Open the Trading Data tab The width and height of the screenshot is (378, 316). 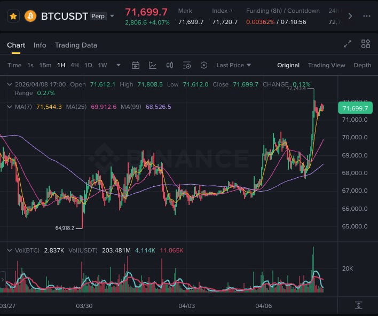point(76,45)
